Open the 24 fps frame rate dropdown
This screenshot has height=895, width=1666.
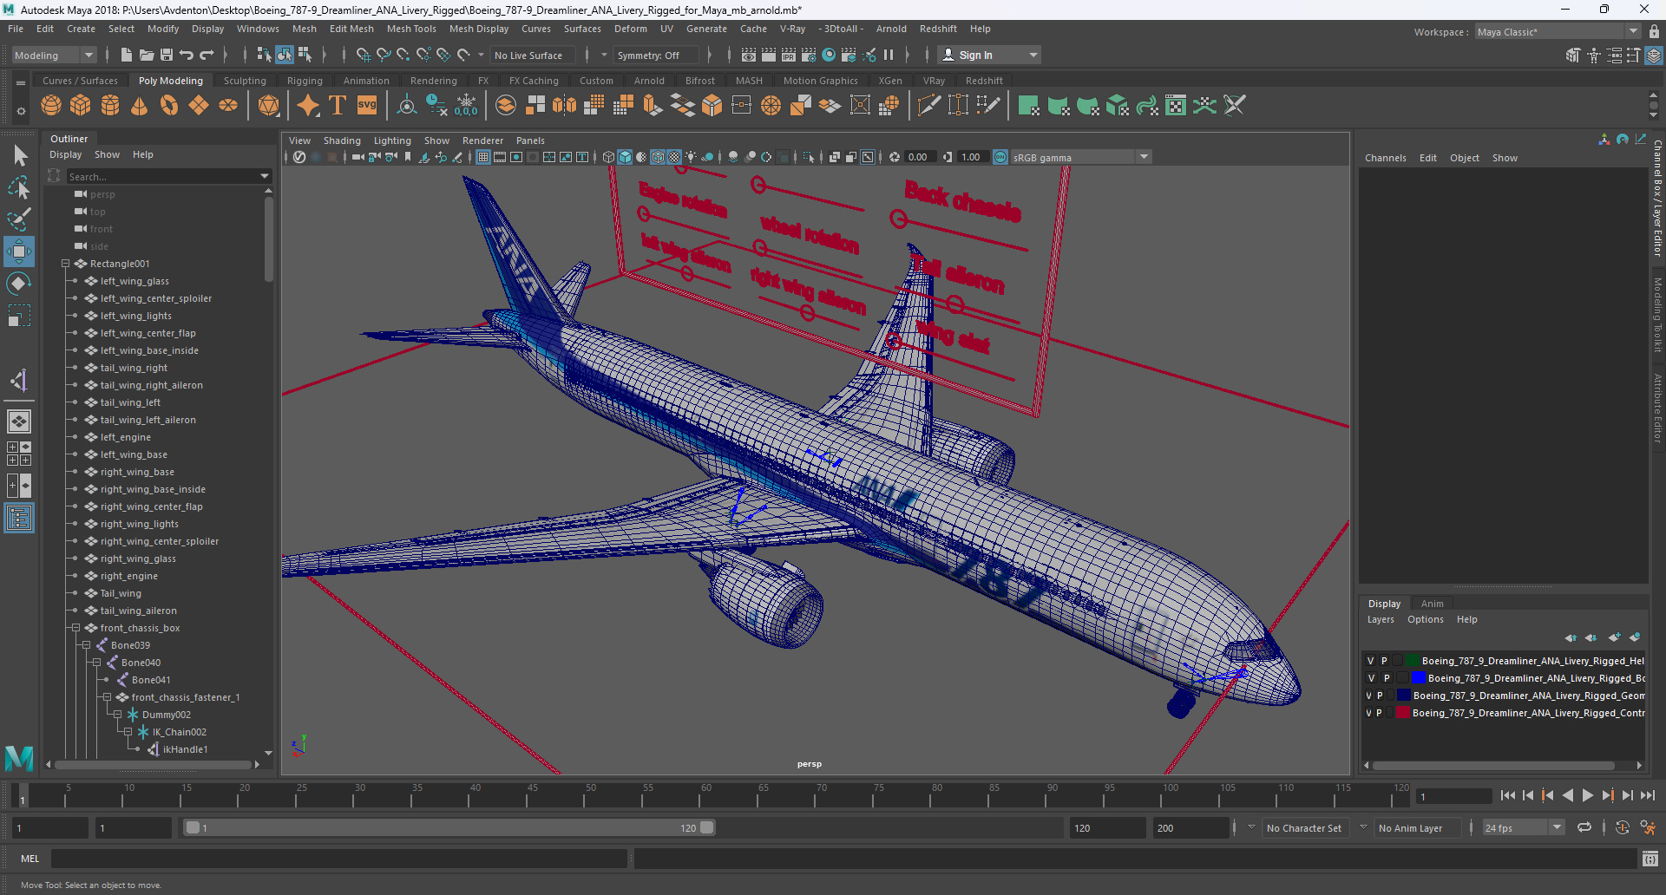[x=1523, y=827]
